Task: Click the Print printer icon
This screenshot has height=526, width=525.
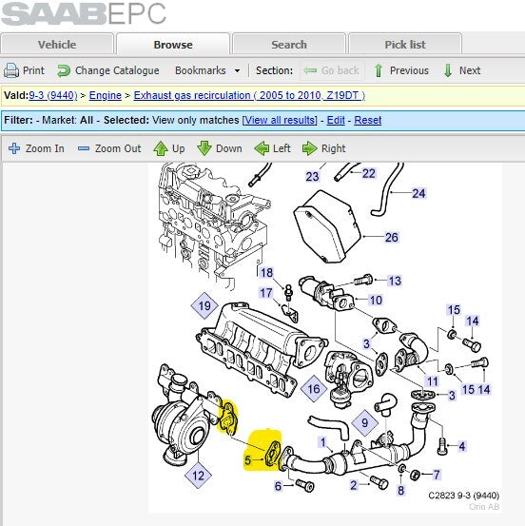Action: (x=11, y=70)
